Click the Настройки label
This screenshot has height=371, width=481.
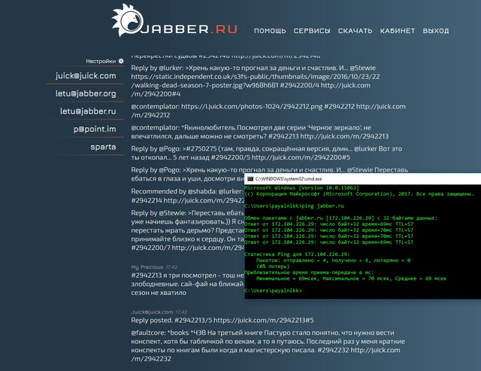tap(101, 61)
